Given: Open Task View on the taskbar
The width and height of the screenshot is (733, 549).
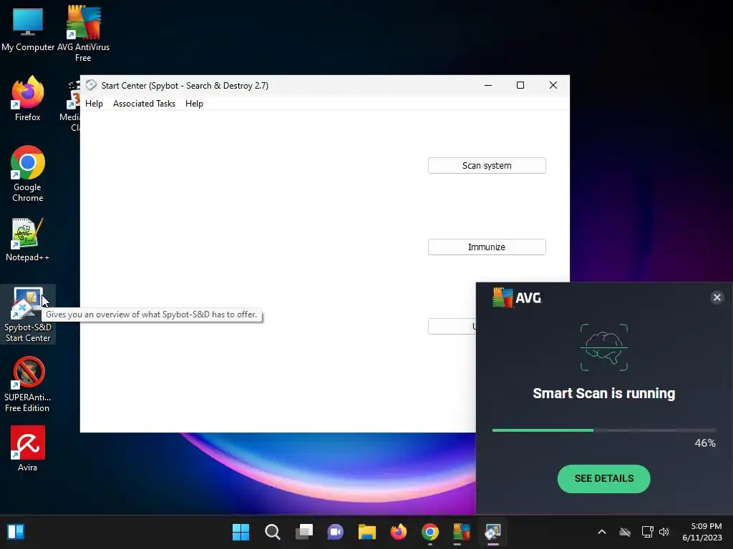Looking at the screenshot, I should [x=304, y=532].
